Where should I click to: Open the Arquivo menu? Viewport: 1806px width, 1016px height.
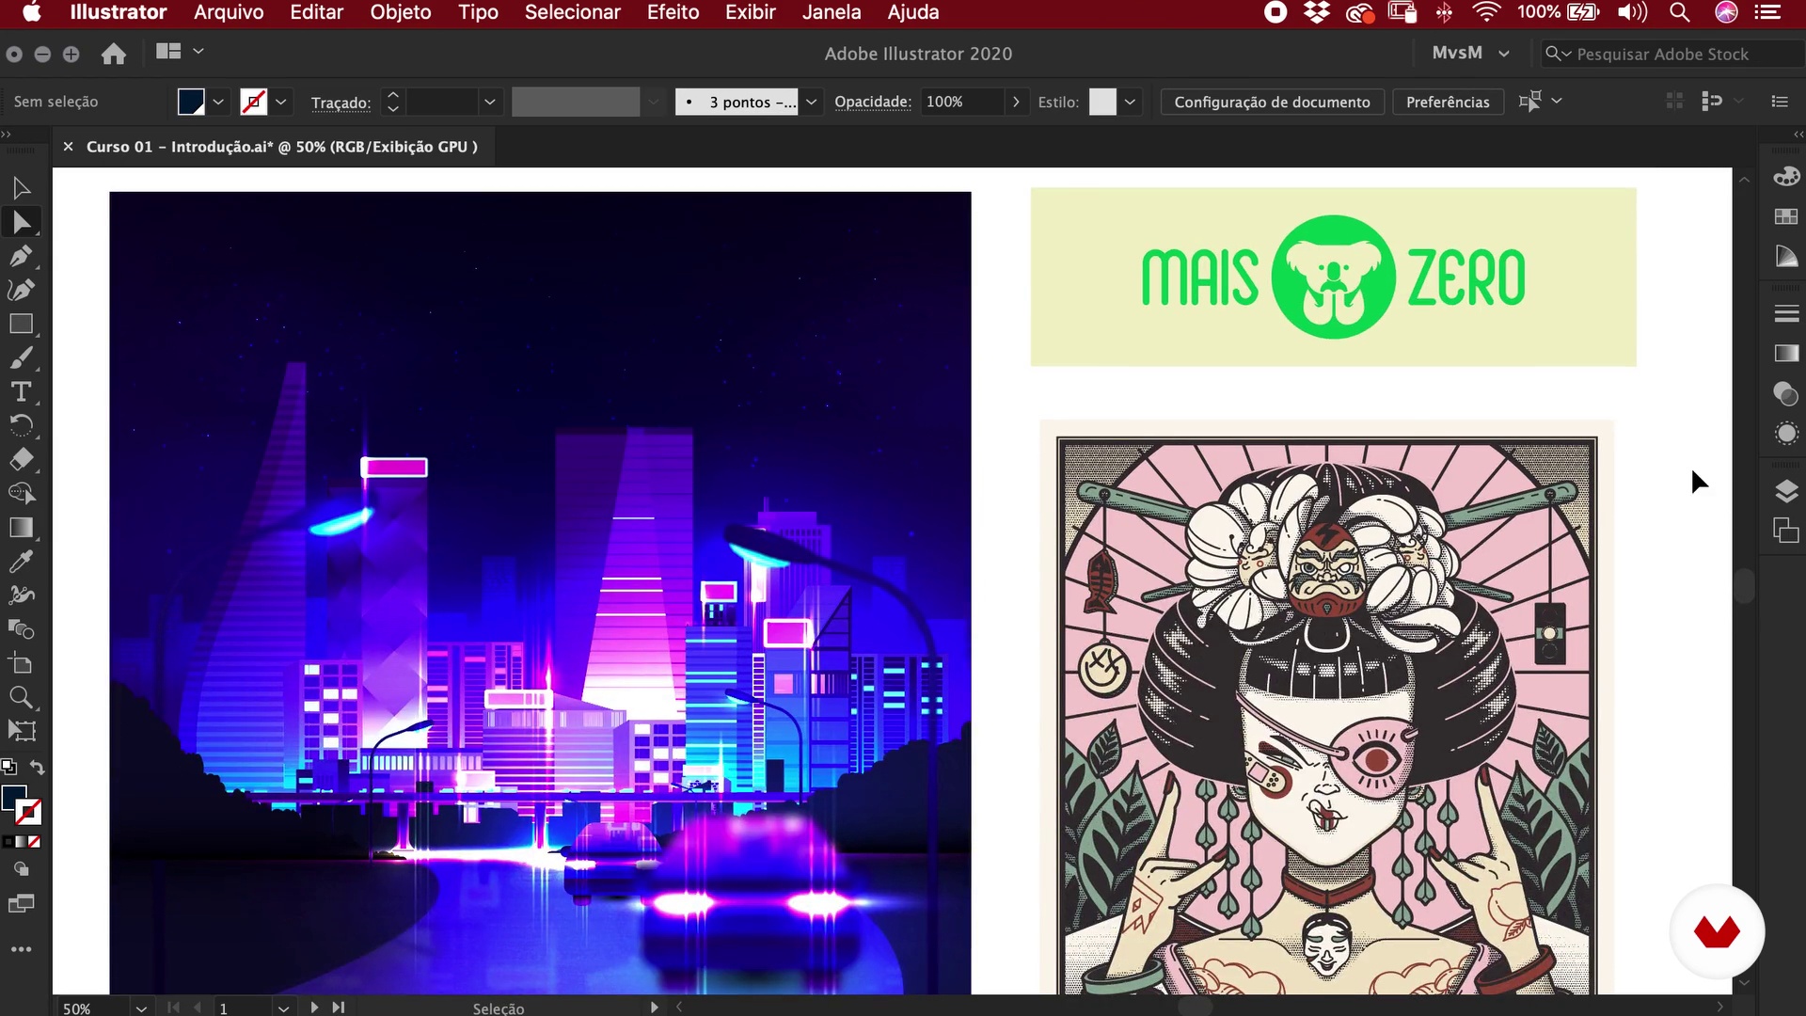click(229, 12)
